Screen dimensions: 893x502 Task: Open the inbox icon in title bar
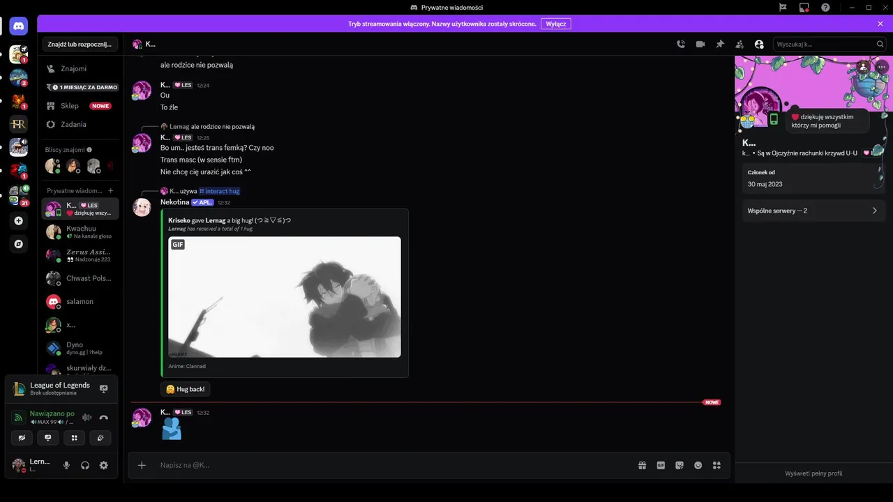coord(804,8)
